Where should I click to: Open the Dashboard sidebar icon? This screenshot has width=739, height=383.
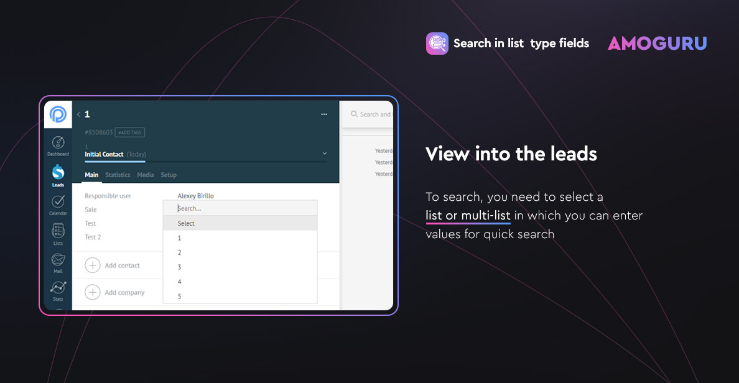coord(58,143)
